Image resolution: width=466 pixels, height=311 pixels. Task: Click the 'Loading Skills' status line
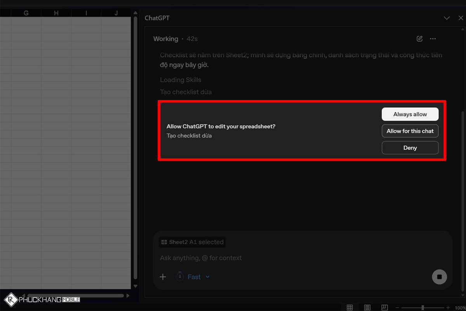181,80
